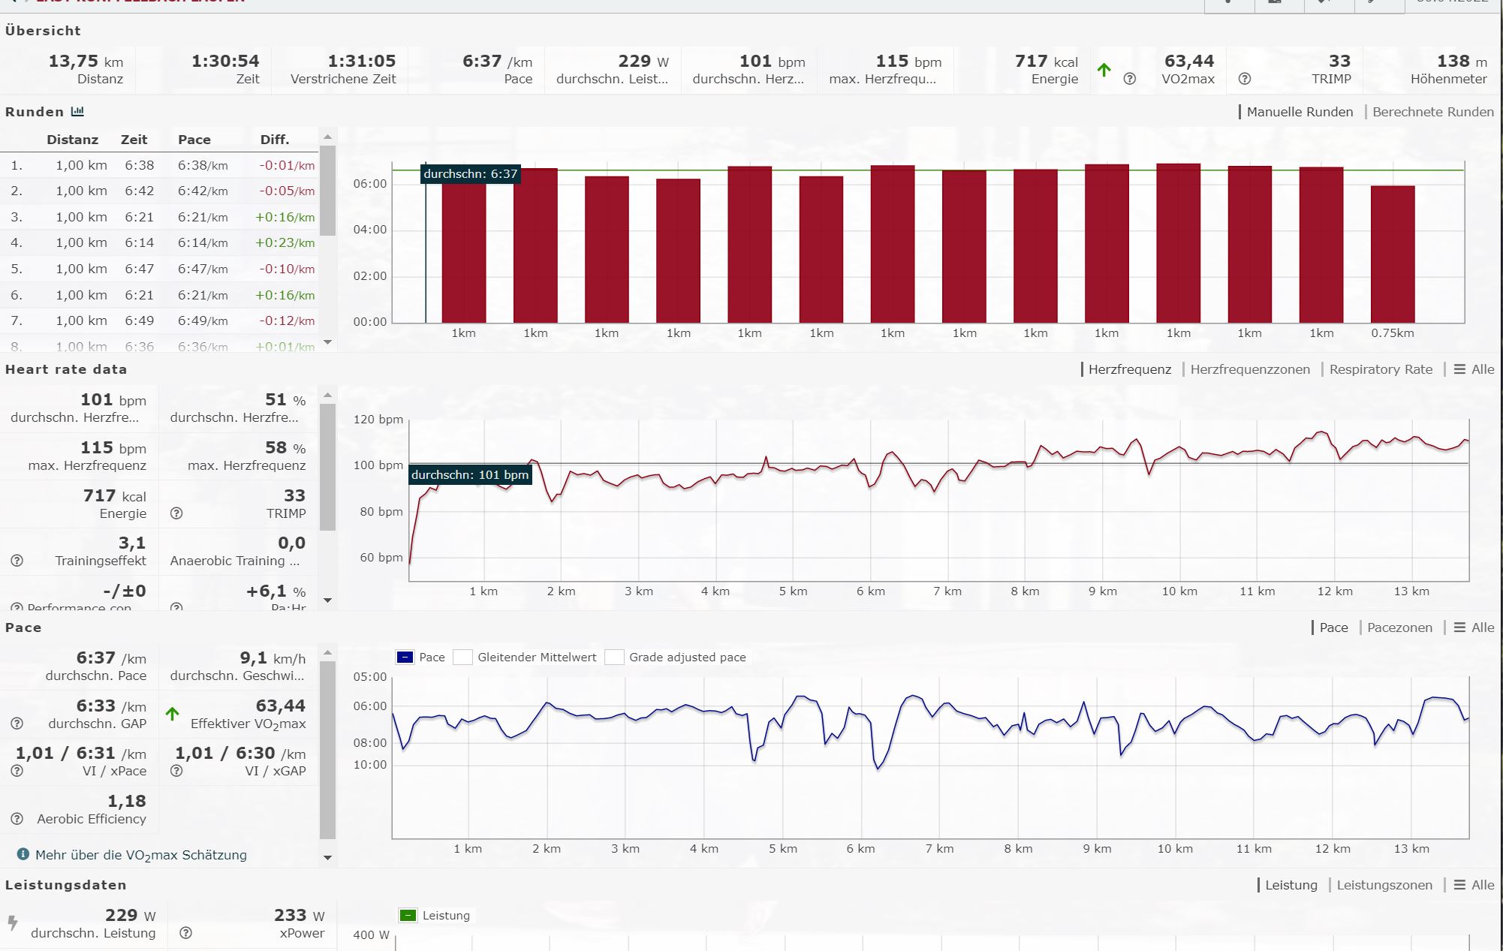
Task: Click the help icon for Aerobic Efficiency
Action: point(17,819)
